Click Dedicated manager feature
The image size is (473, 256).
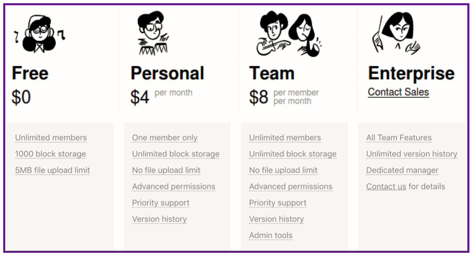402,170
